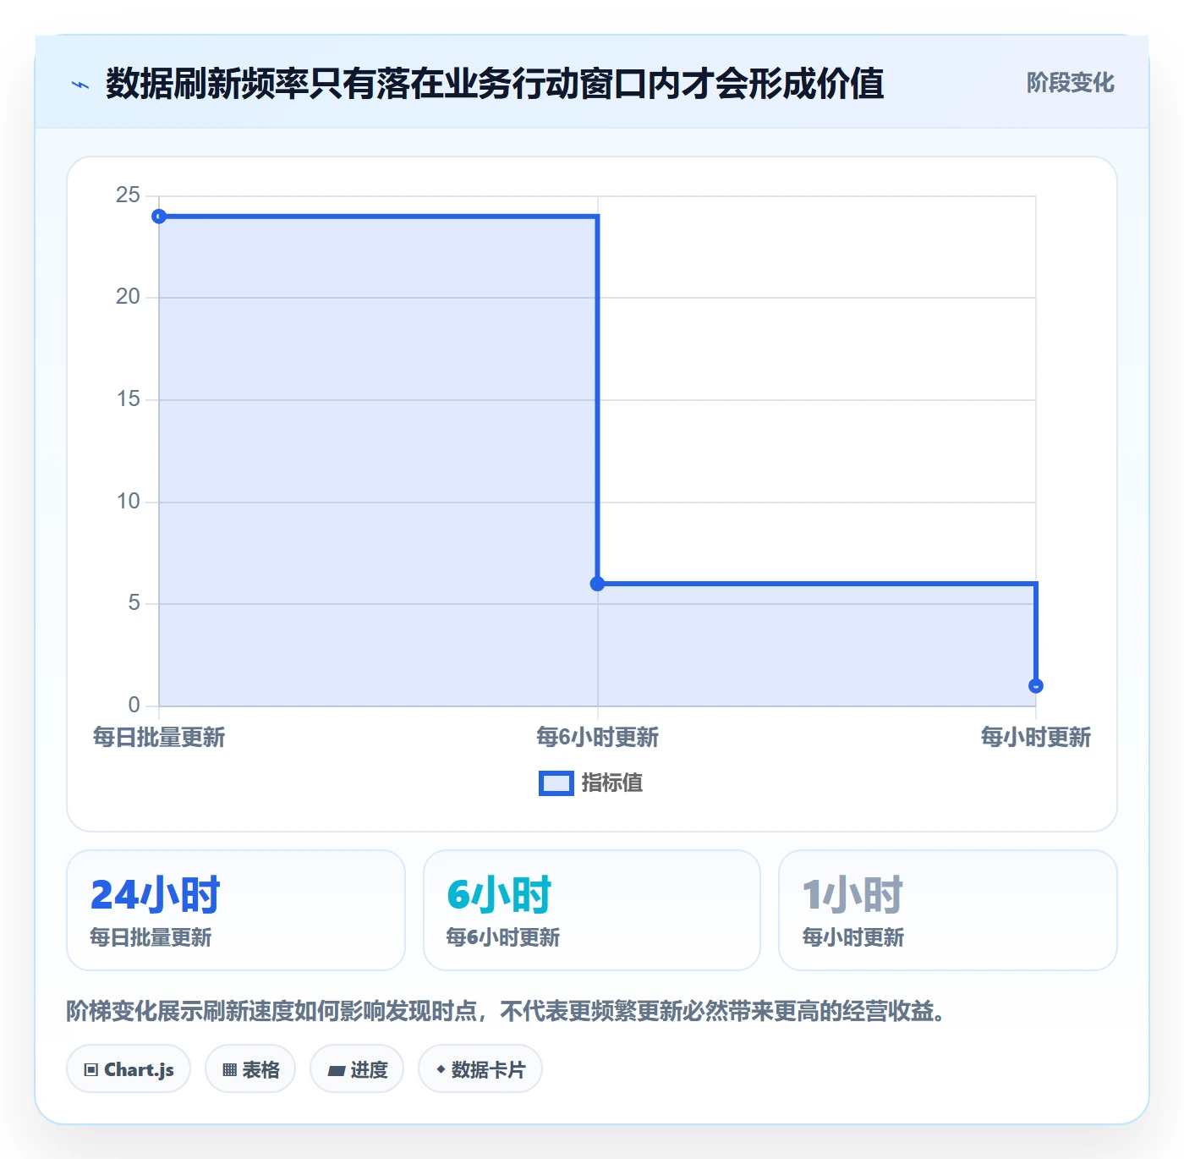Click the 指标值 legend label text
Screen dimensions: 1184x1159
612,783
